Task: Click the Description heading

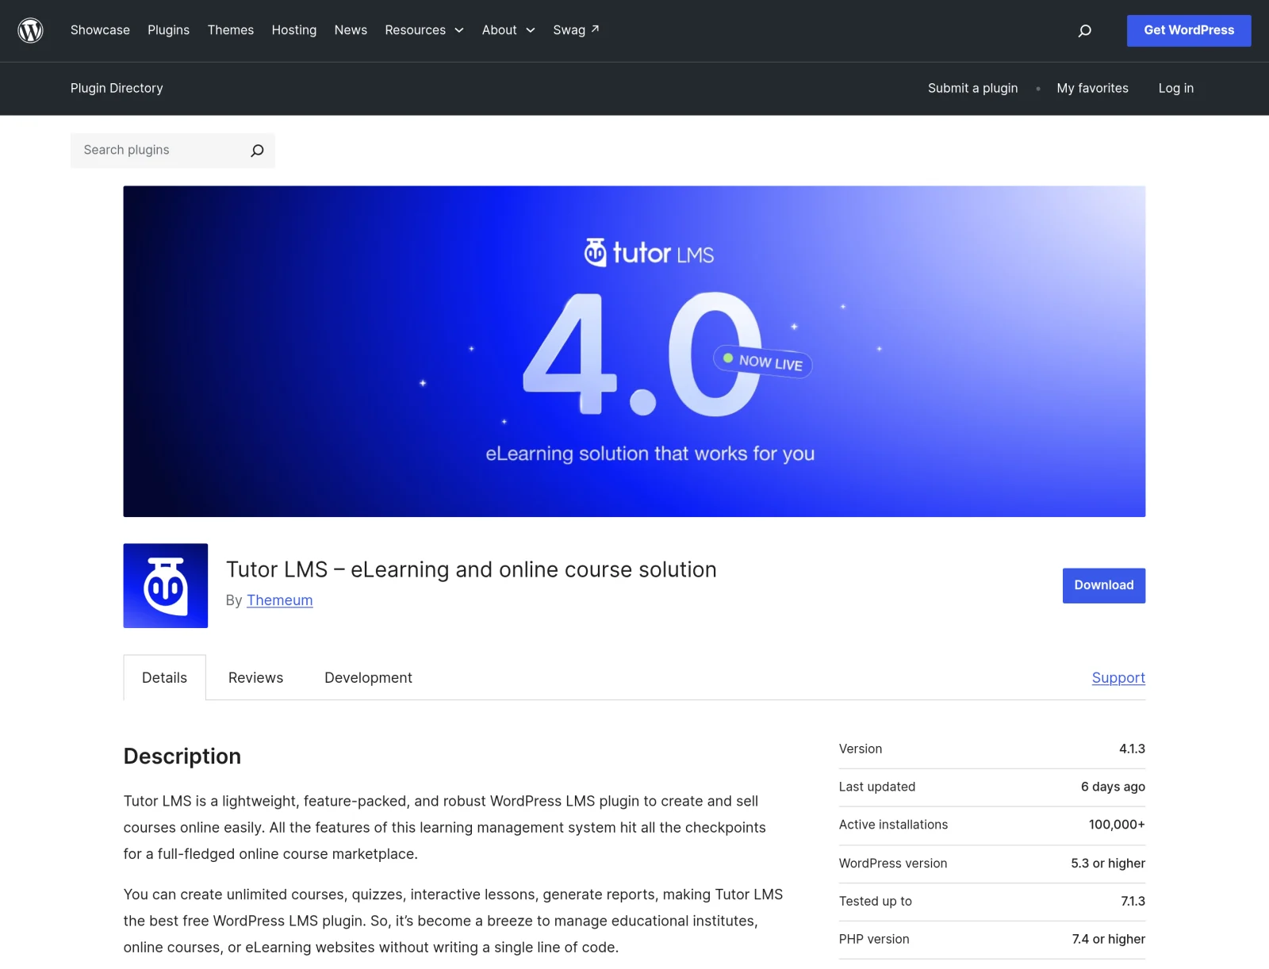Action: [x=182, y=756]
